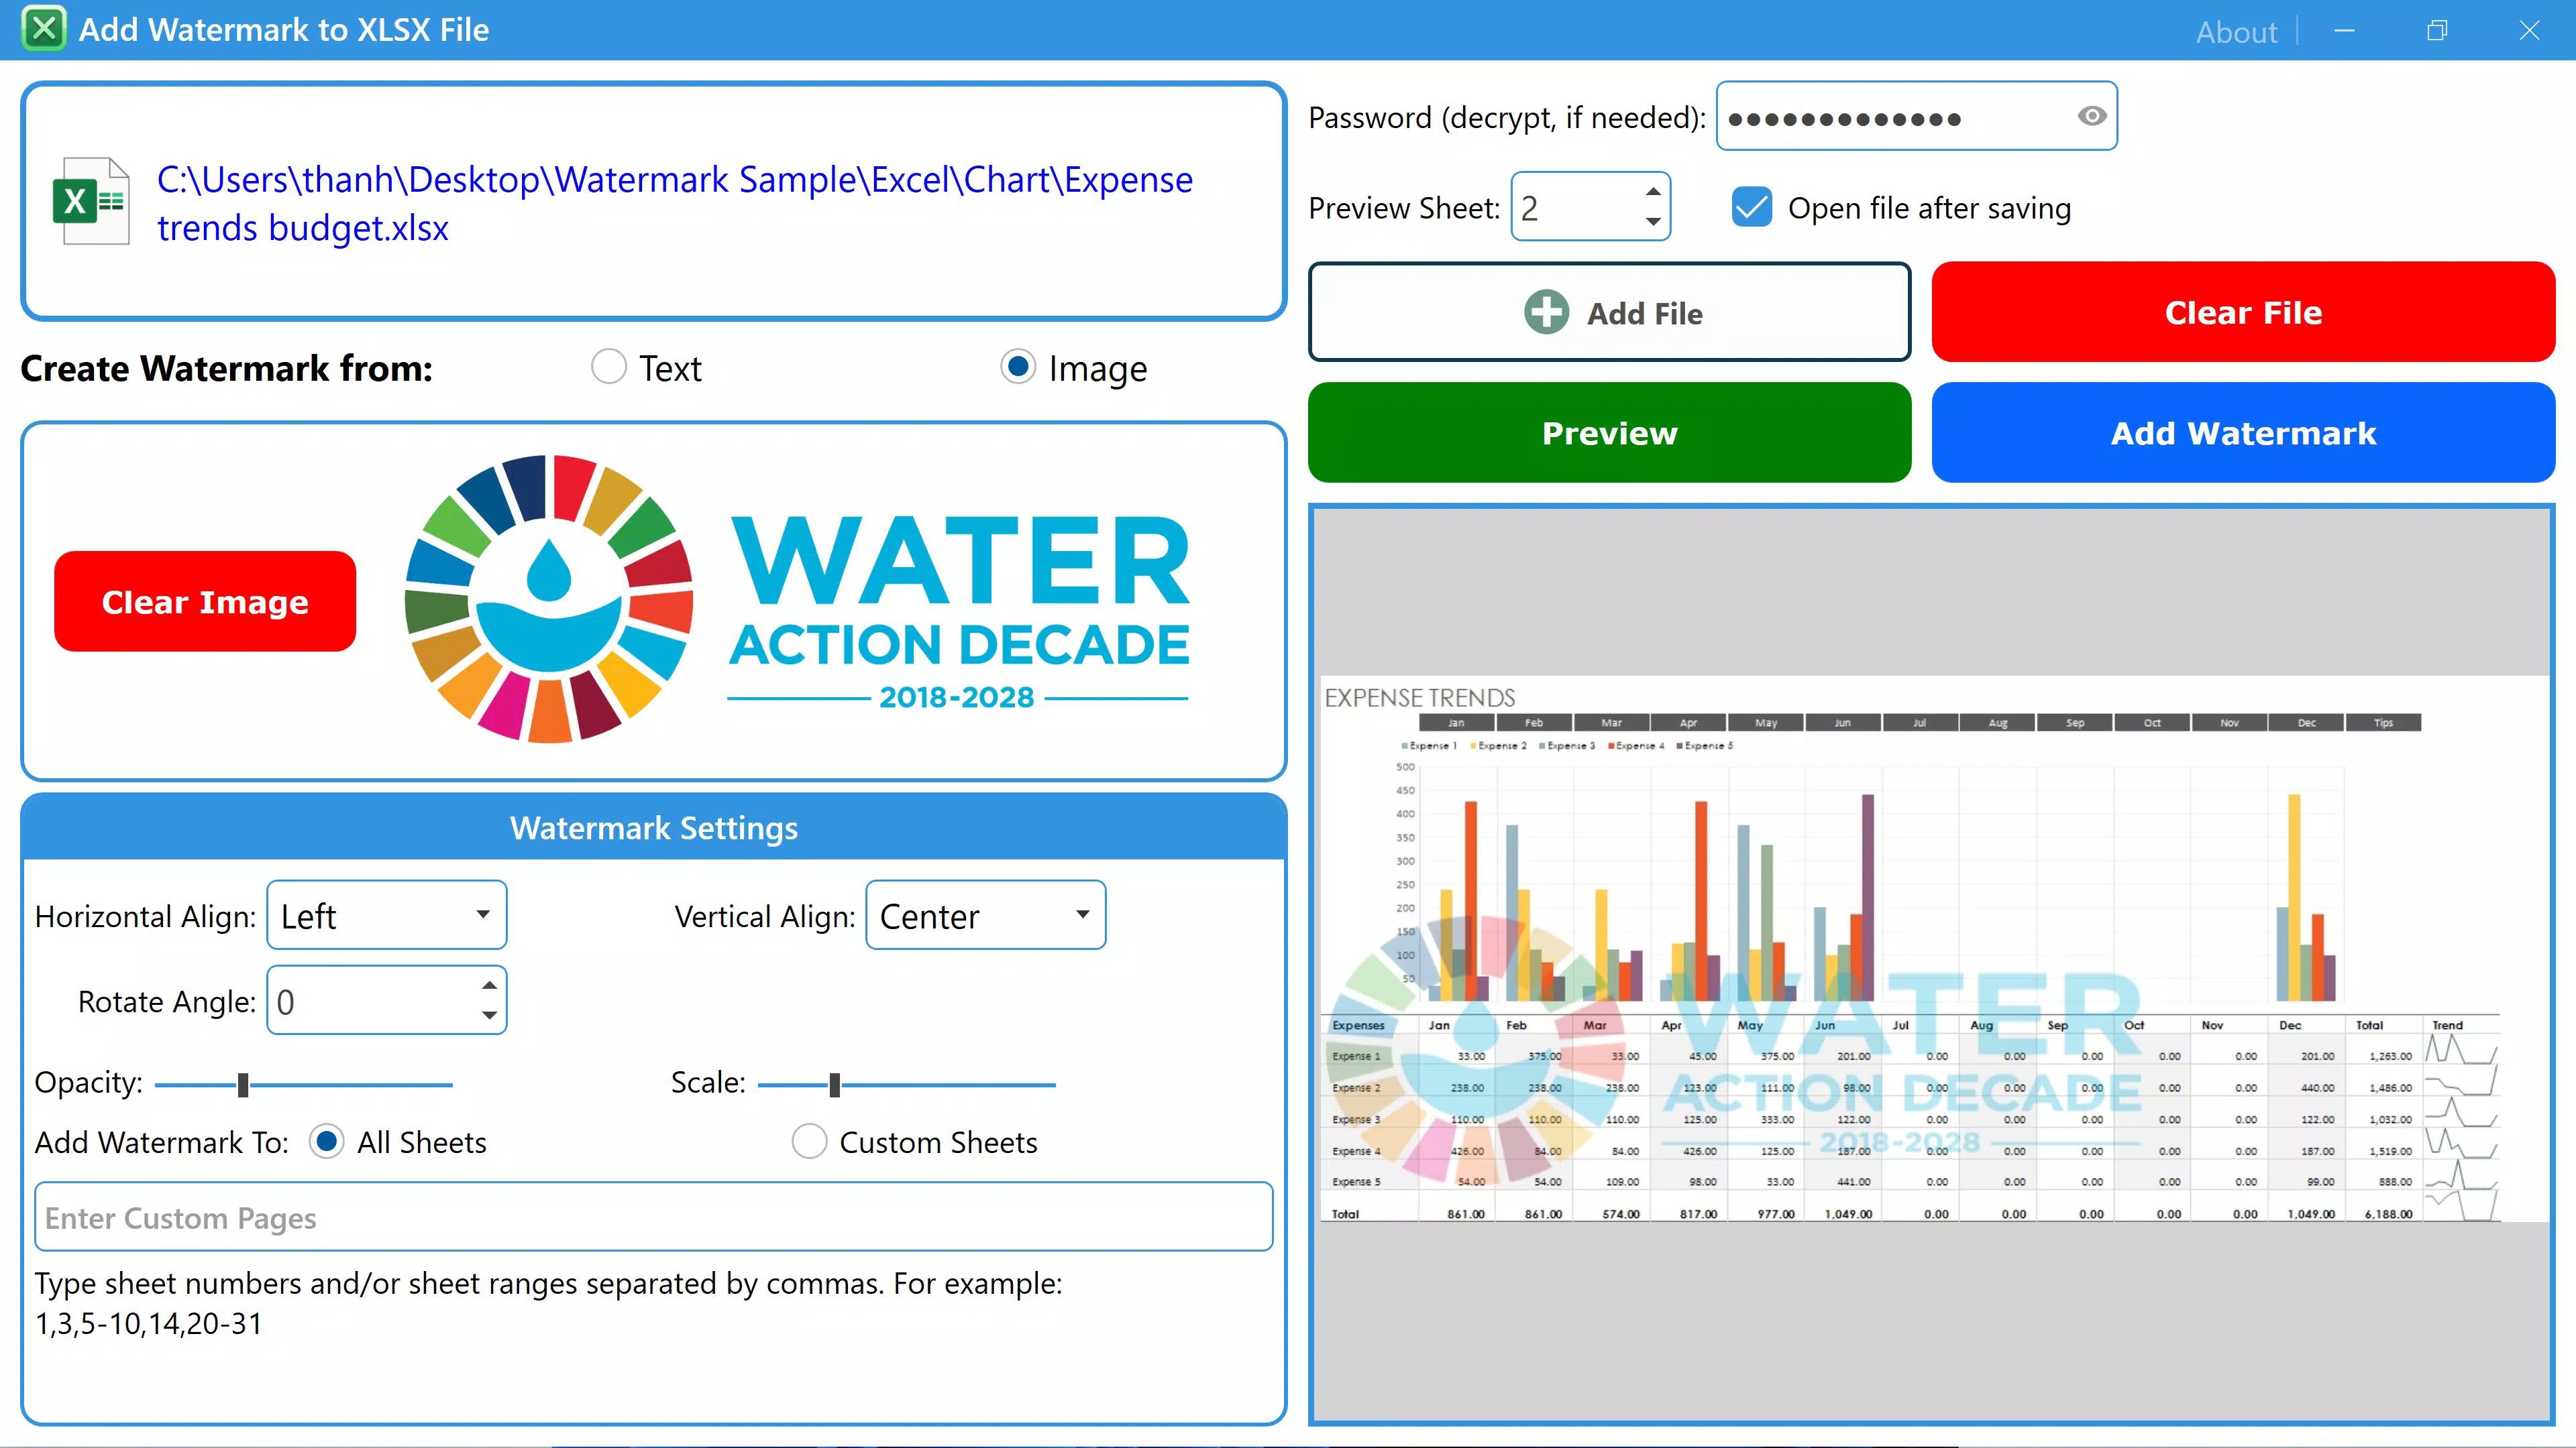Click the Expense trends budget.xlsx file path
The width and height of the screenshot is (2576, 1448).
coord(675,204)
